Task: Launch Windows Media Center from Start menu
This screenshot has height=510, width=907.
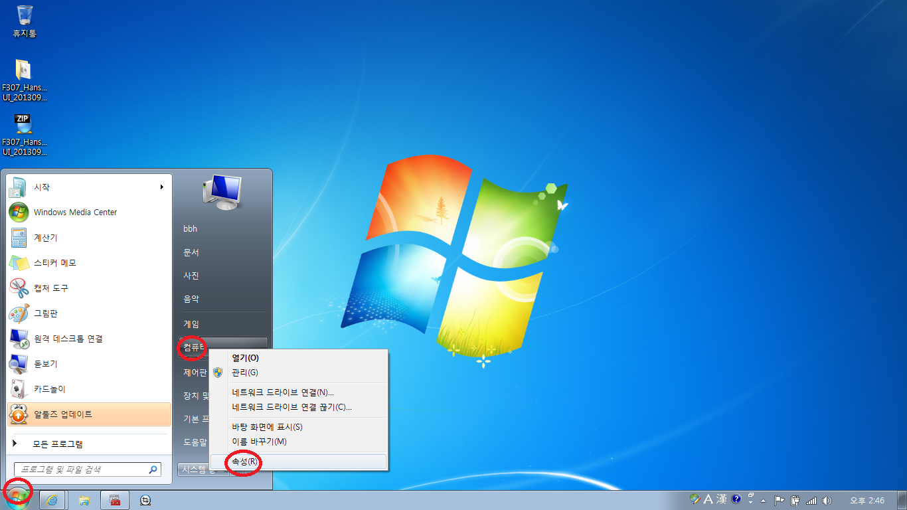Action: [90, 212]
